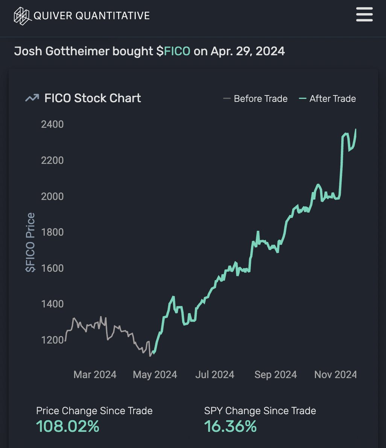Viewport: 386px width, 448px height.
Task: Select the Josh Gottheimer headline text
Action: pos(83,51)
